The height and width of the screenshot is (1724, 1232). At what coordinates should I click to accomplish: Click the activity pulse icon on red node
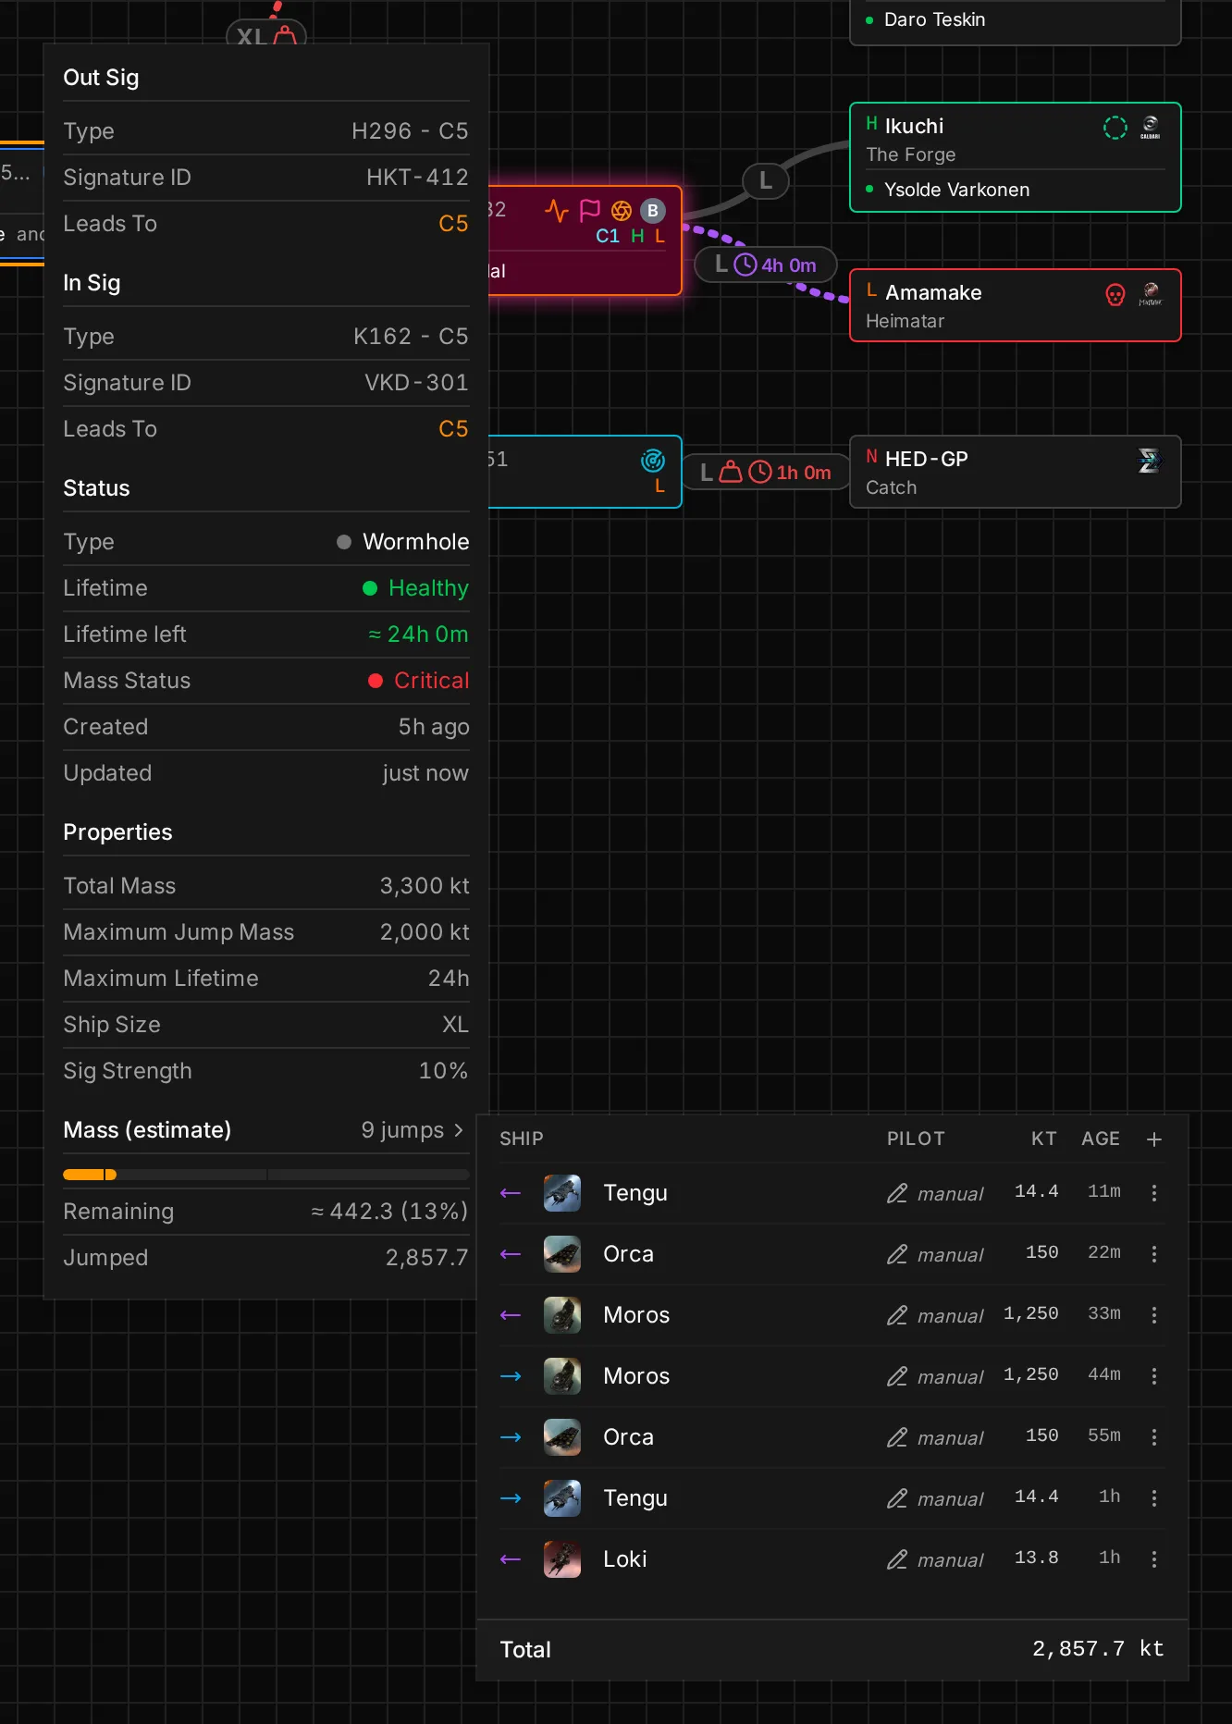[557, 211]
